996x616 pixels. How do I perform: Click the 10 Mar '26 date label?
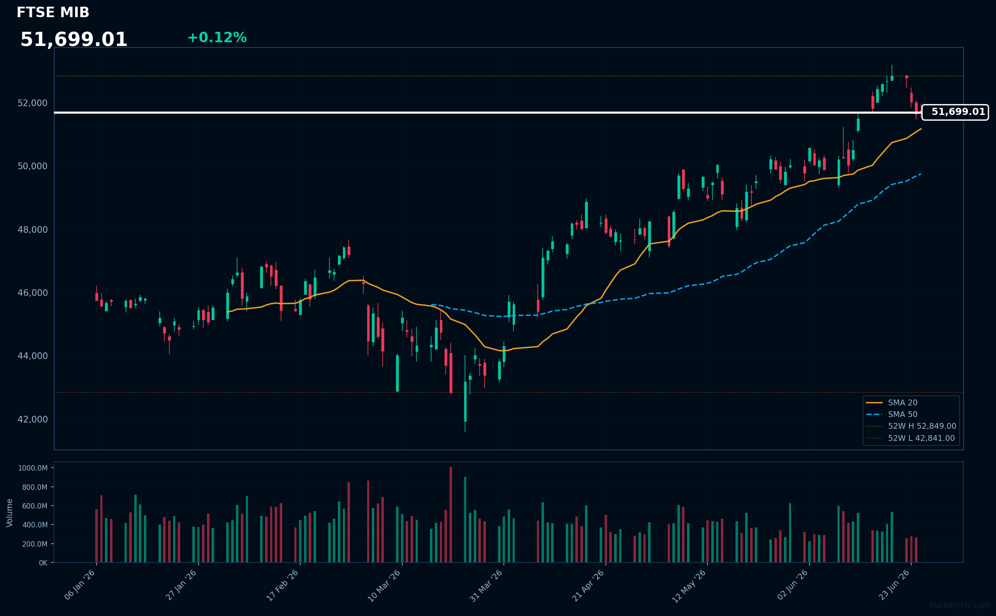coord(384,585)
